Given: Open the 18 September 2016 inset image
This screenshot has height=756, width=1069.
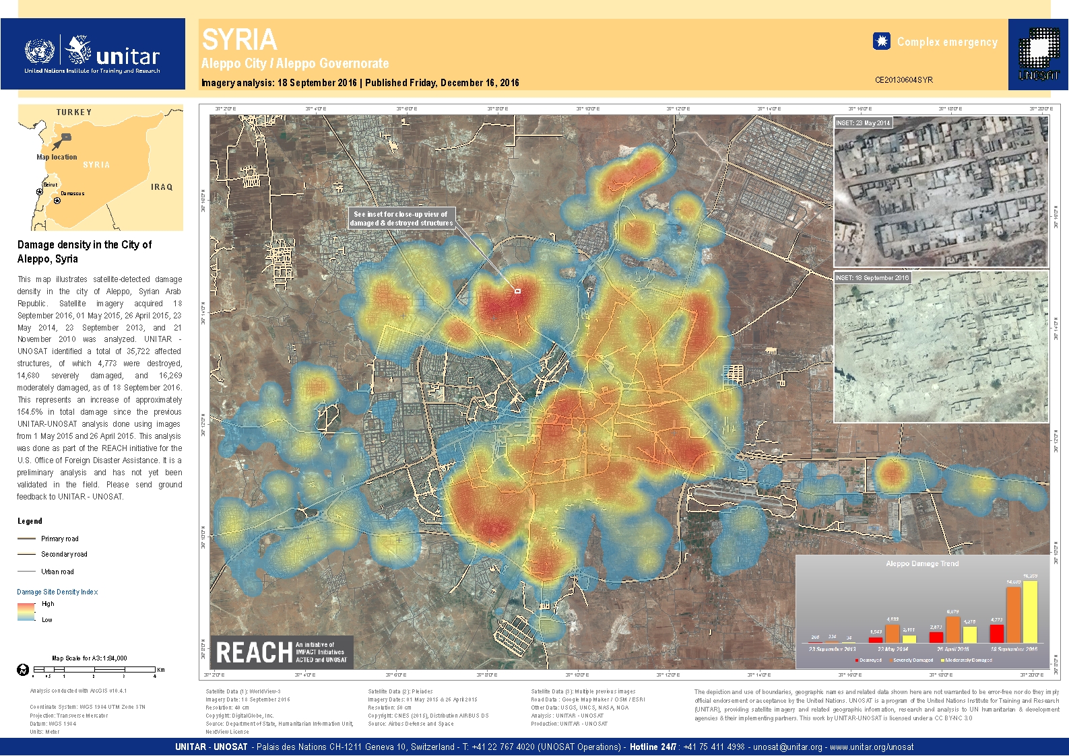Looking at the screenshot, I should (941, 347).
